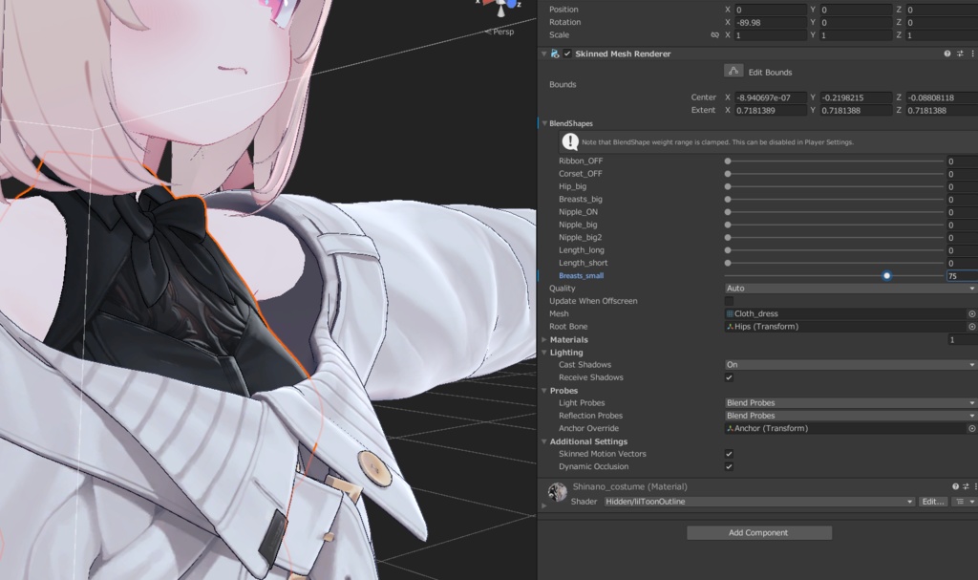The height and width of the screenshot is (580, 978).
Task: Open the Skinned Mesh Renderer three-dot options menu
Action: coord(972,54)
